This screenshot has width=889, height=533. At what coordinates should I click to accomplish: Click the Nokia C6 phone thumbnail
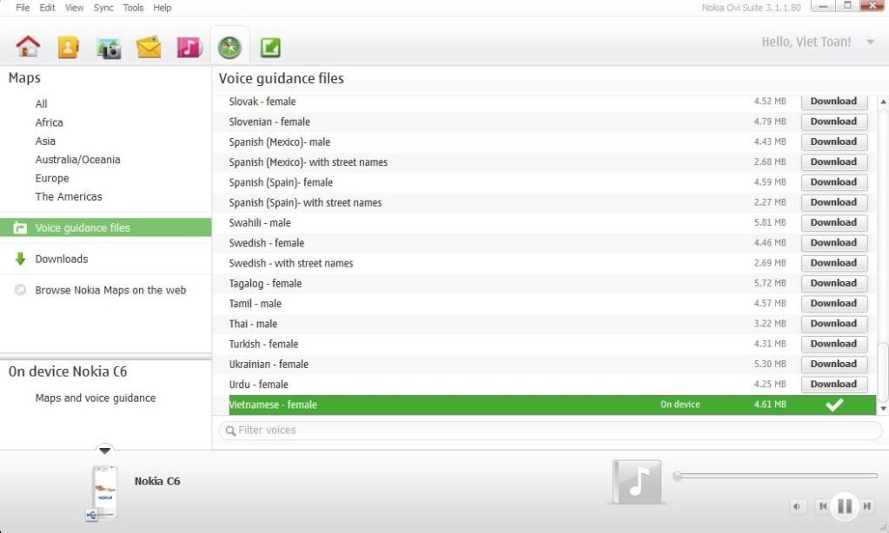tap(104, 492)
